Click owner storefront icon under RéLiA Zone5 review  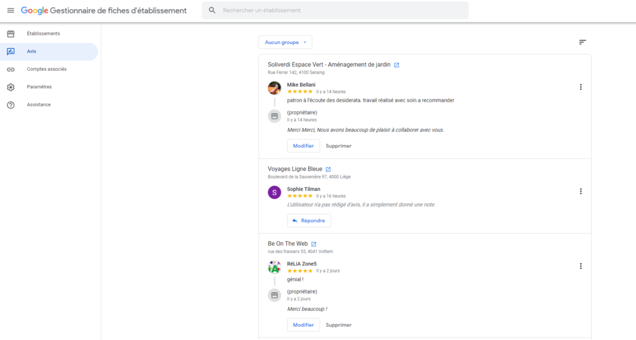275,295
